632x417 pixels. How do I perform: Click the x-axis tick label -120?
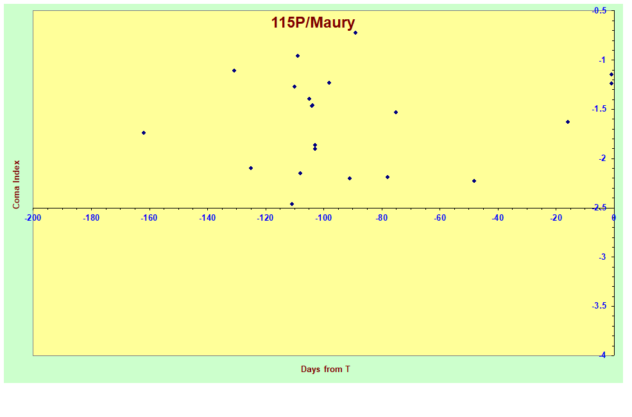point(265,218)
